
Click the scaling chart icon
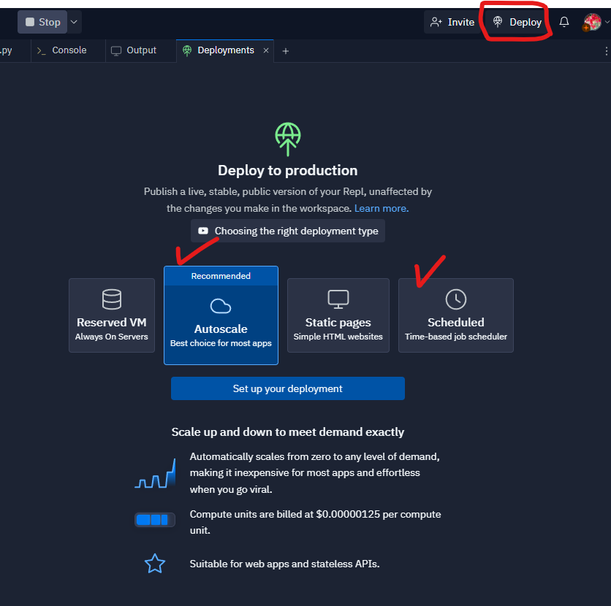pyautogui.click(x=155, y=473)
